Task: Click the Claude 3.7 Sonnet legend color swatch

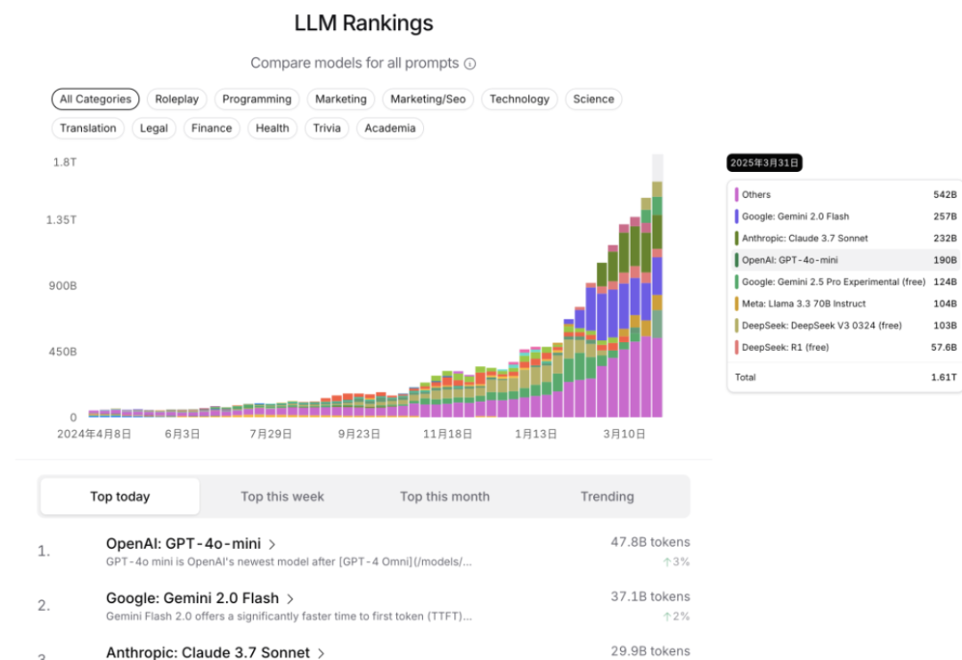Action: [737, 238]
